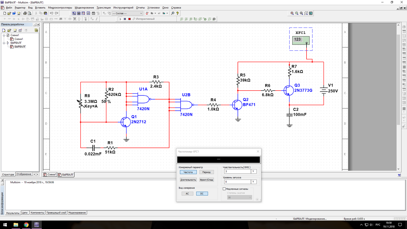Screen dimensions: 407x229
Task: Click the undo arrow icon
Action: coord(52,13)
